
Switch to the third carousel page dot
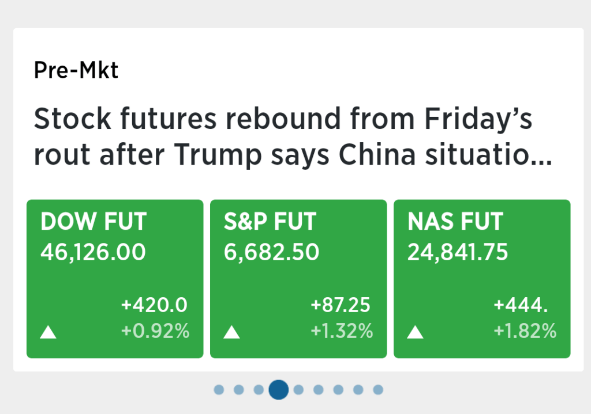pos(259,390)
